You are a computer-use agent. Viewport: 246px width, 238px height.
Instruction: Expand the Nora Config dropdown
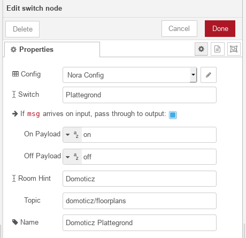tap(193, 75)
